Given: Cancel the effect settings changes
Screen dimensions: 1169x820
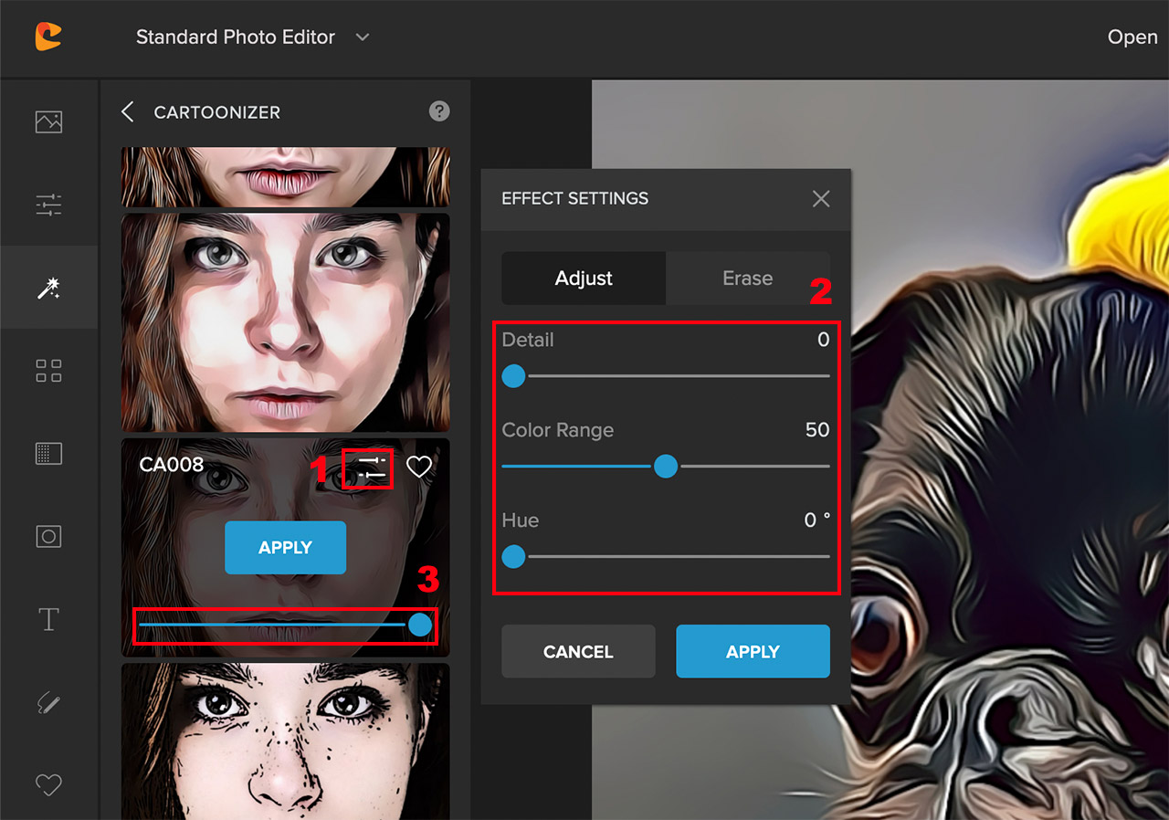Looking at the screenshot, I should coord(578,651).
